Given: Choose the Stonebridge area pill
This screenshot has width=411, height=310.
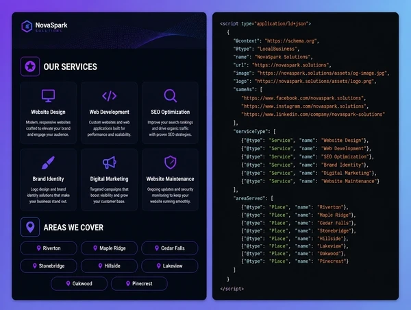Looking at the screenshot, I should [x=49, y=266].
